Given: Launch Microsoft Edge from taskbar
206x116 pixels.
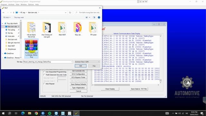Looking at the screenshot, I should pyautogui.click(x=23, y=113).
